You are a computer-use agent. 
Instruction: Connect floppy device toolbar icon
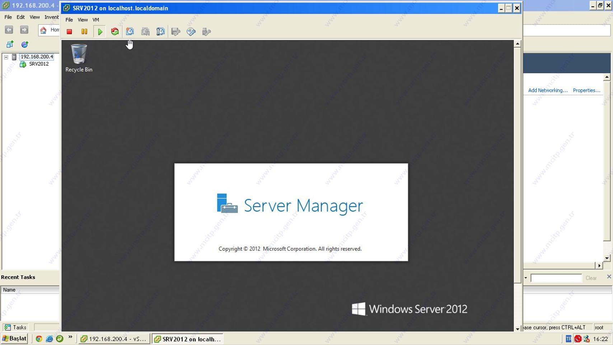(176, 32)
